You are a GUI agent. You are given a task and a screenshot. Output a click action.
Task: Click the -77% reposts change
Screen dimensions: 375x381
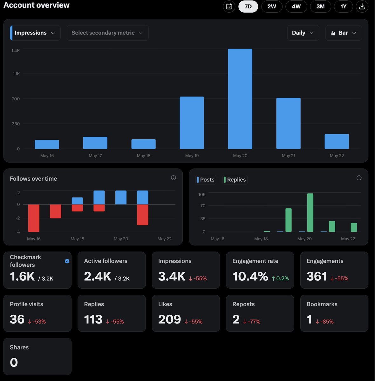[x=251, y=322]
